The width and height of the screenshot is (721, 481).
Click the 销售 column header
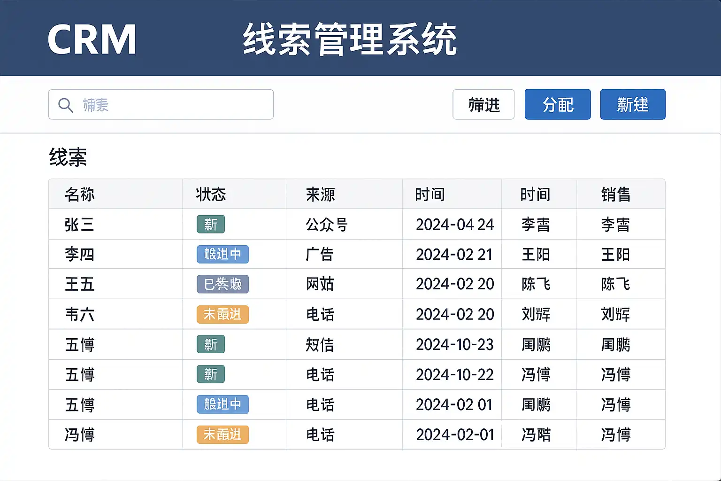pyautogui.click(x=615, y=194)
